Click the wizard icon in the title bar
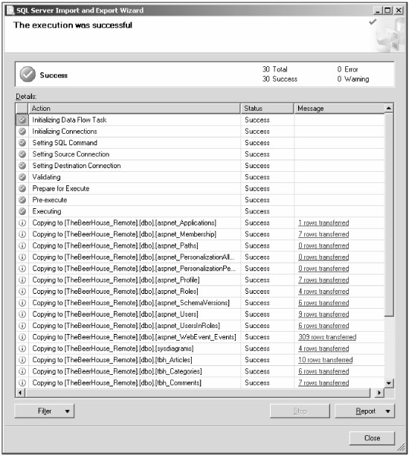This screenshot has width=409, height=456. [x=10, y=10]
